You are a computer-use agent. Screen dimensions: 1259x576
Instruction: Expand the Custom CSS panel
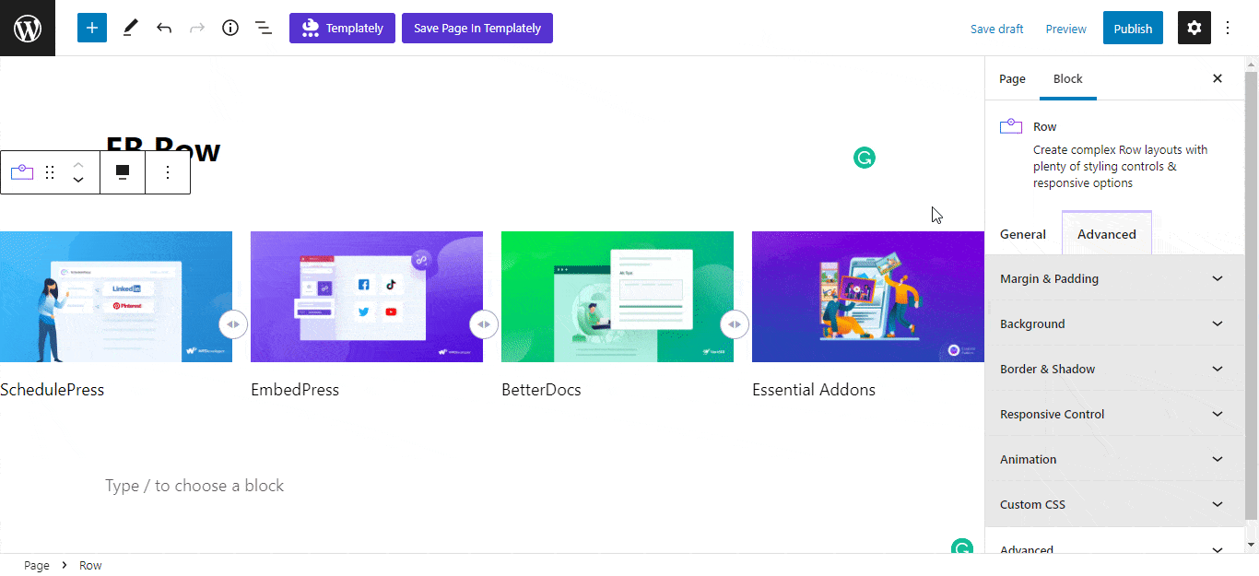click(1114, 504)
